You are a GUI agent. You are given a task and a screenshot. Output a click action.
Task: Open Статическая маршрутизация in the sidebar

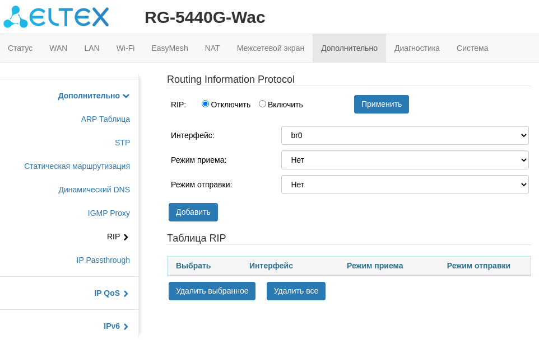tap(77, 166)
